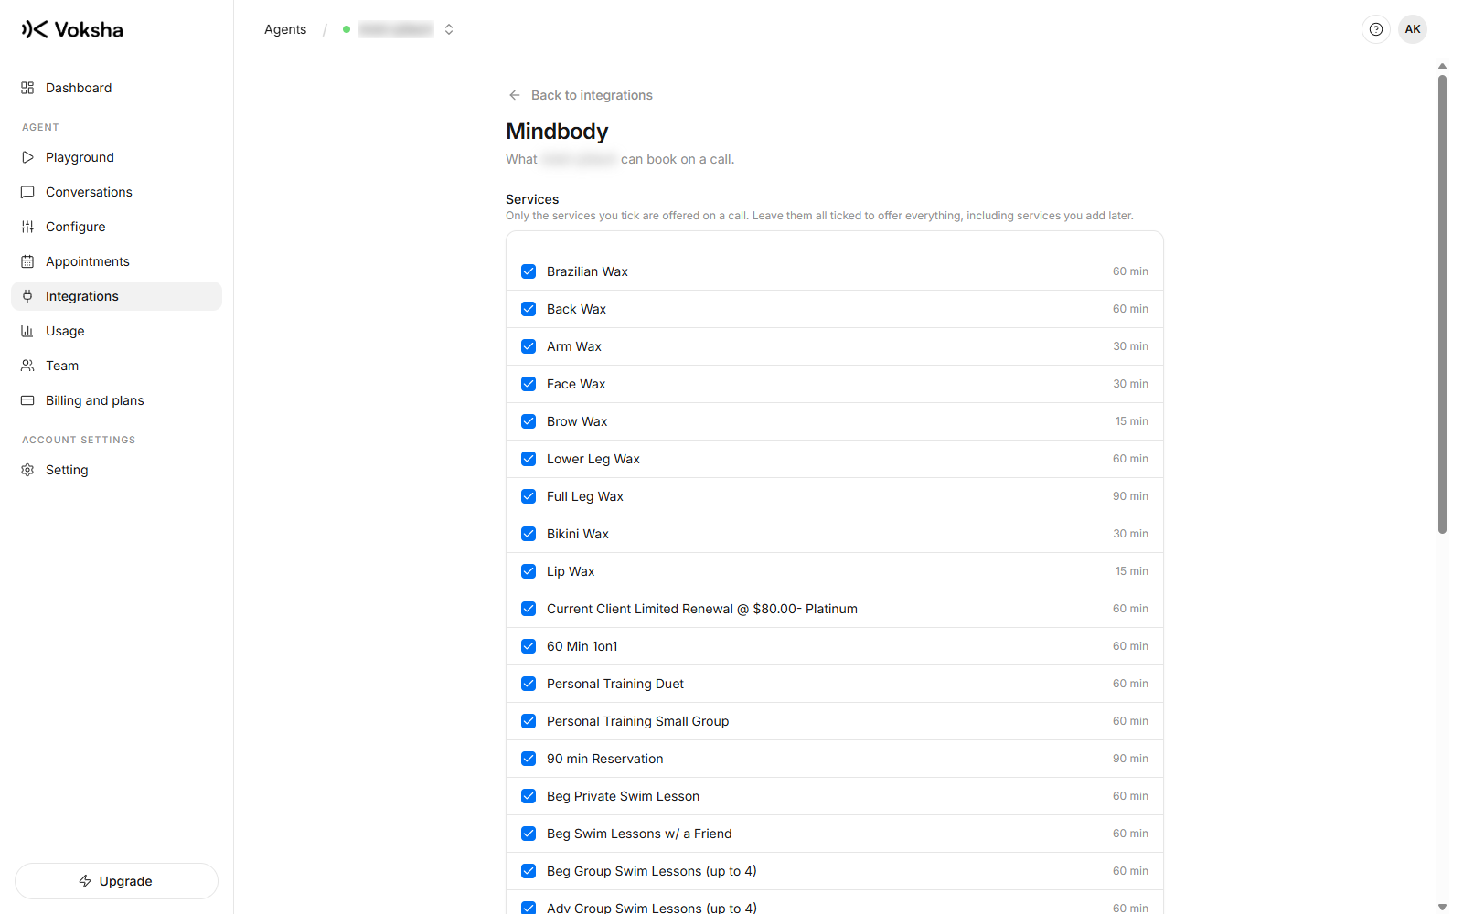Click the scrollbar down arrow

1442,907
